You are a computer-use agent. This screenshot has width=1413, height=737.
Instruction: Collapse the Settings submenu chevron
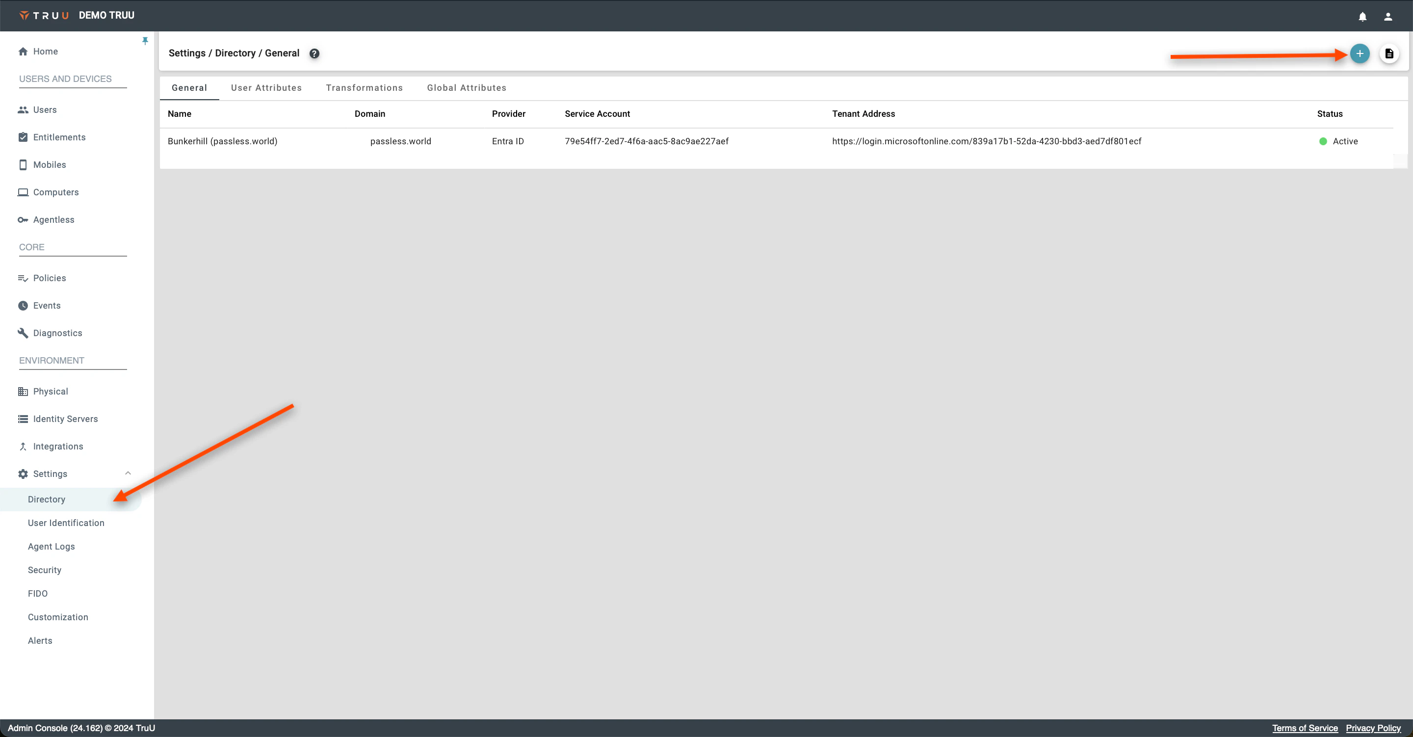128,473
